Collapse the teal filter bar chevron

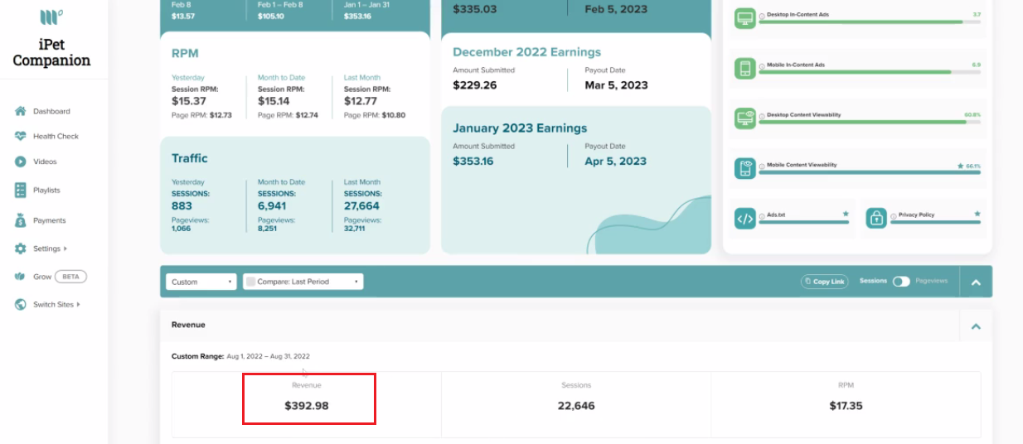(976, 282)
